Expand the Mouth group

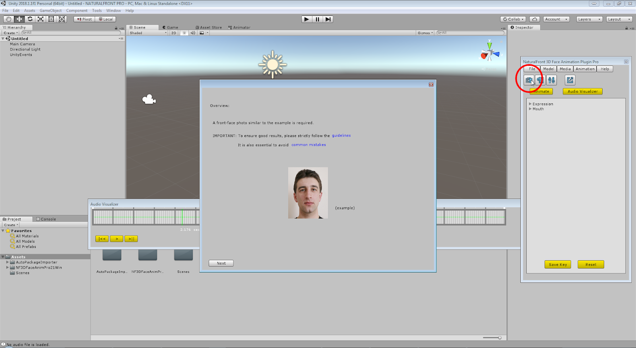coord(530,108)
